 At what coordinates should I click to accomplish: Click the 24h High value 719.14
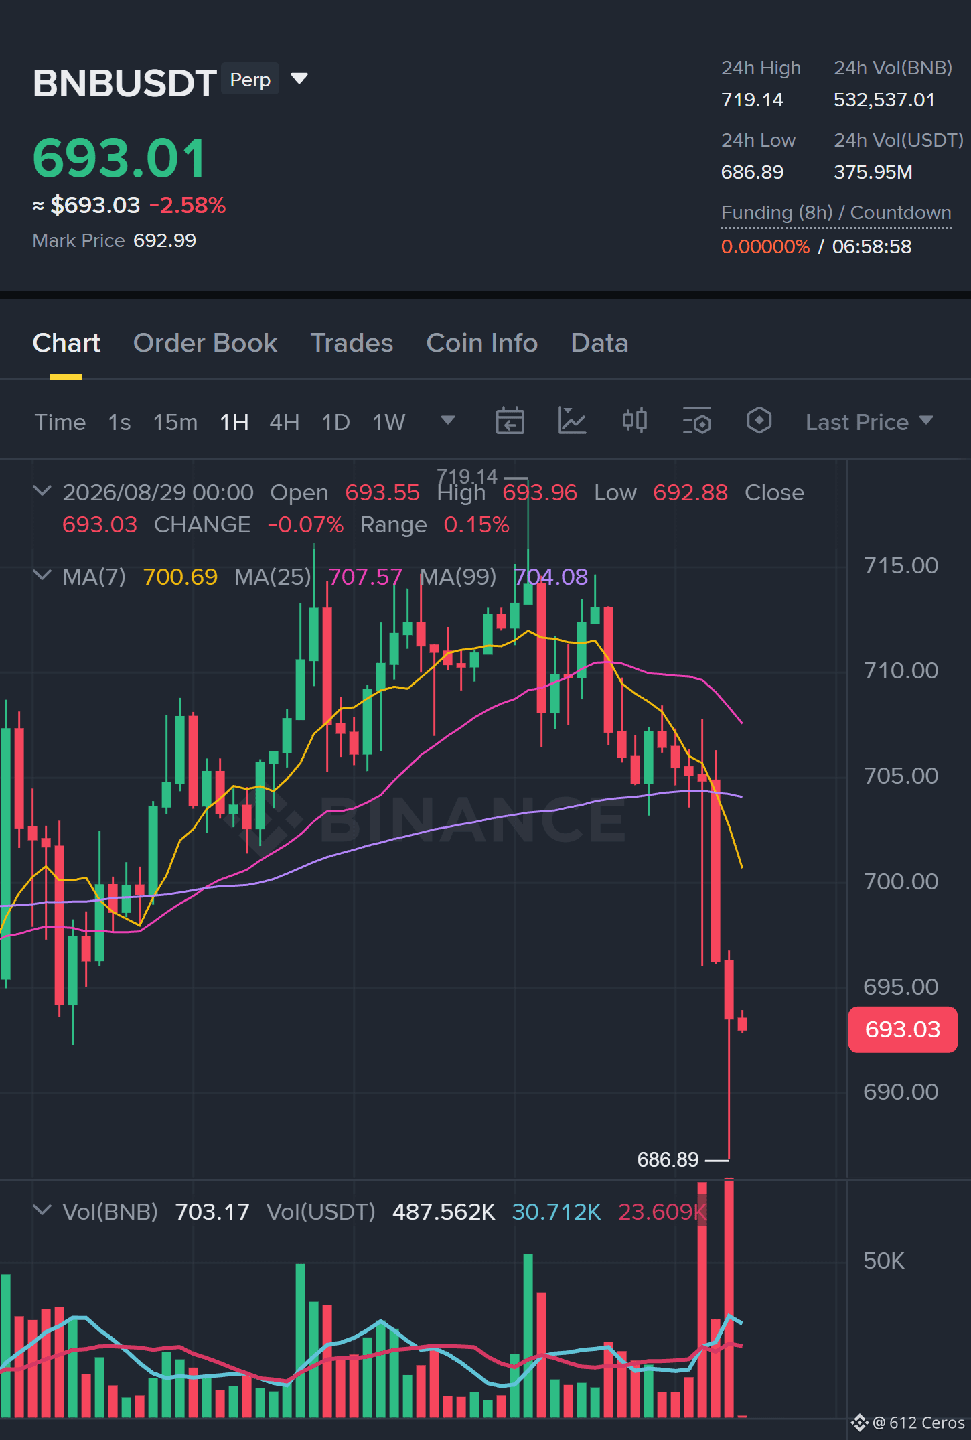752,100
